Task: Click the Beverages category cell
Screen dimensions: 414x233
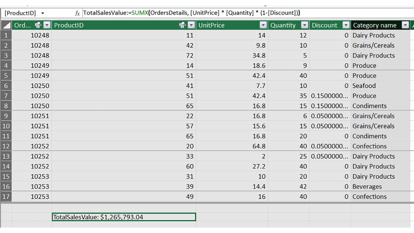Action: click(367, 187)
